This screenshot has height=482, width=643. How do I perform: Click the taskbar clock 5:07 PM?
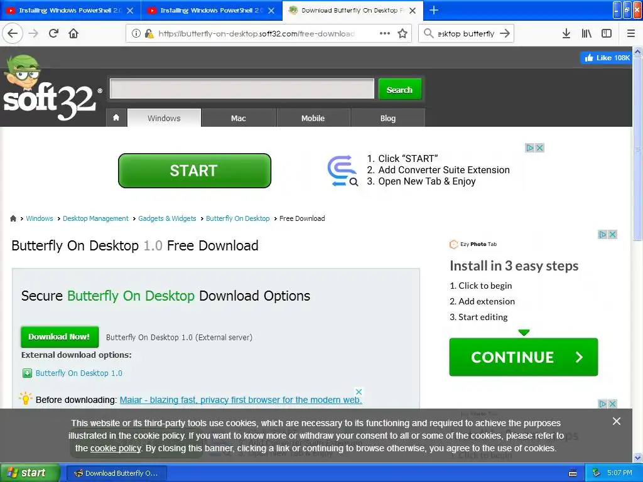point(620,473)
